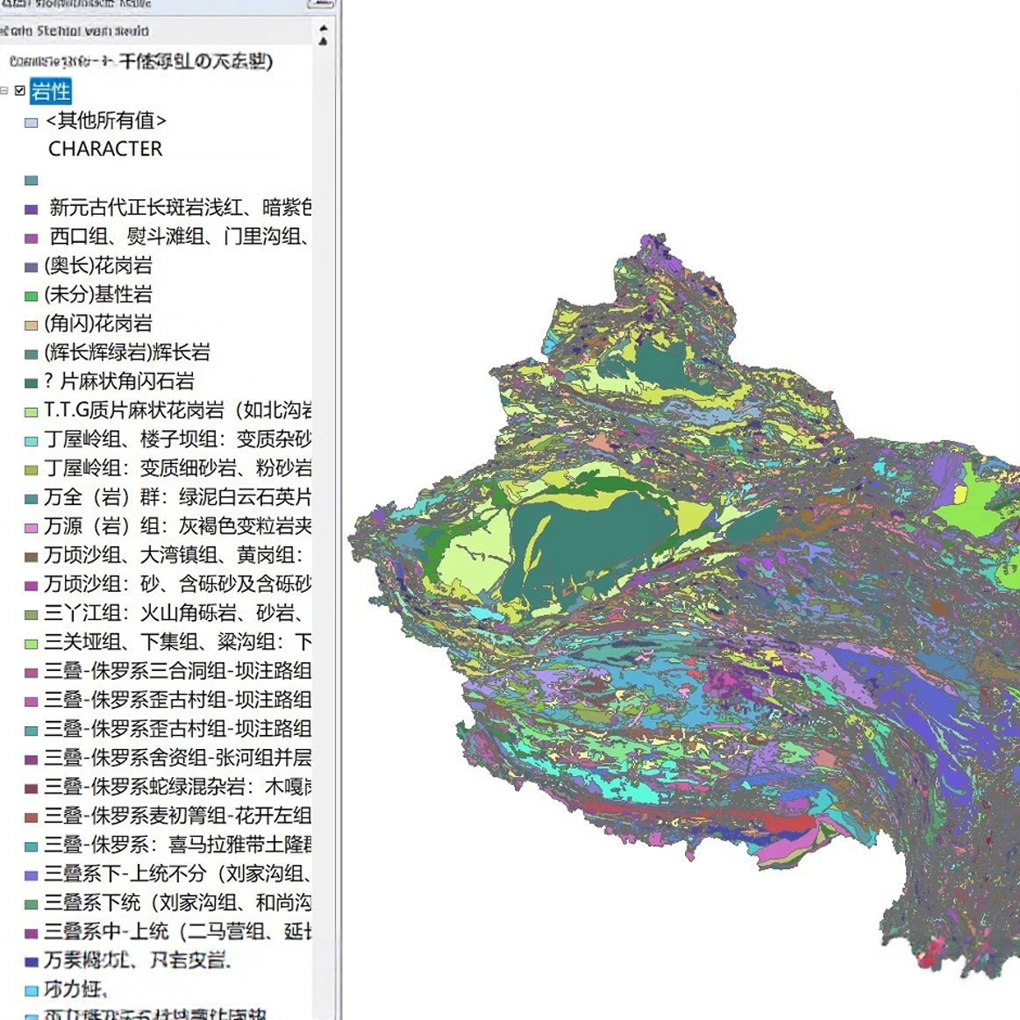Viewport: 1020px width, 1020px height.
Task: Click the green (未分)基性岩 symbol patch
Action: pos(31,296)
